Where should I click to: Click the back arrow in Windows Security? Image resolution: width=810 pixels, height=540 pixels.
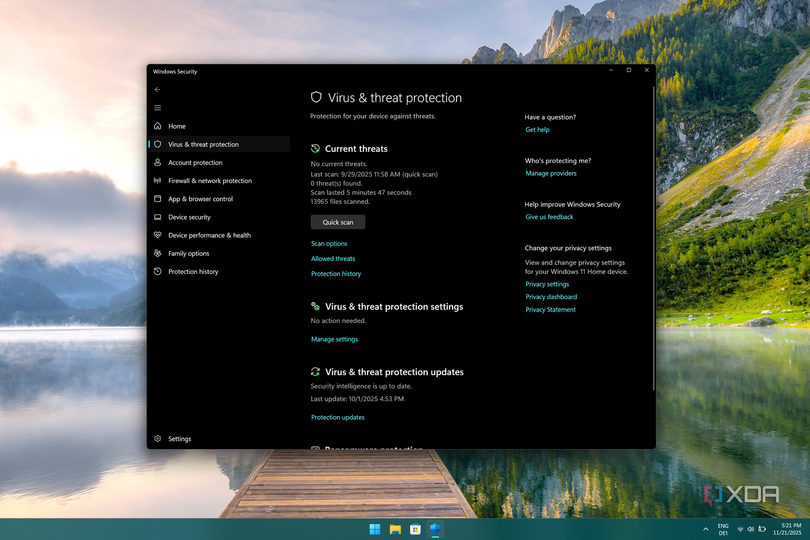click(x=158, y=89)
